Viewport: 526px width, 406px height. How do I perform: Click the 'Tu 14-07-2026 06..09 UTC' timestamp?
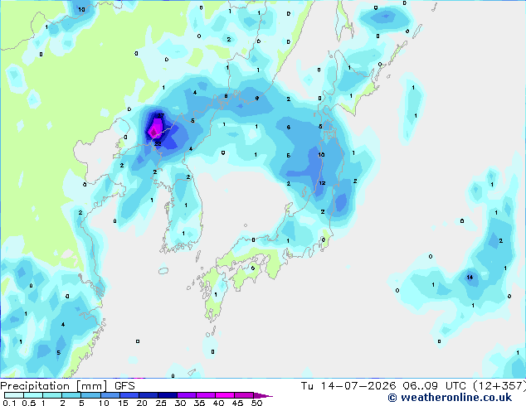point(384,386)
